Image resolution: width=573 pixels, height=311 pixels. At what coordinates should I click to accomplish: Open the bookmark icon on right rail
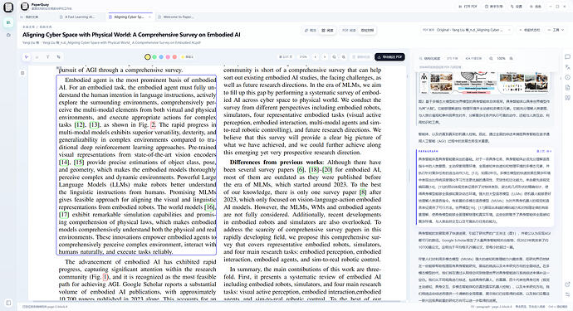[567, 98]
